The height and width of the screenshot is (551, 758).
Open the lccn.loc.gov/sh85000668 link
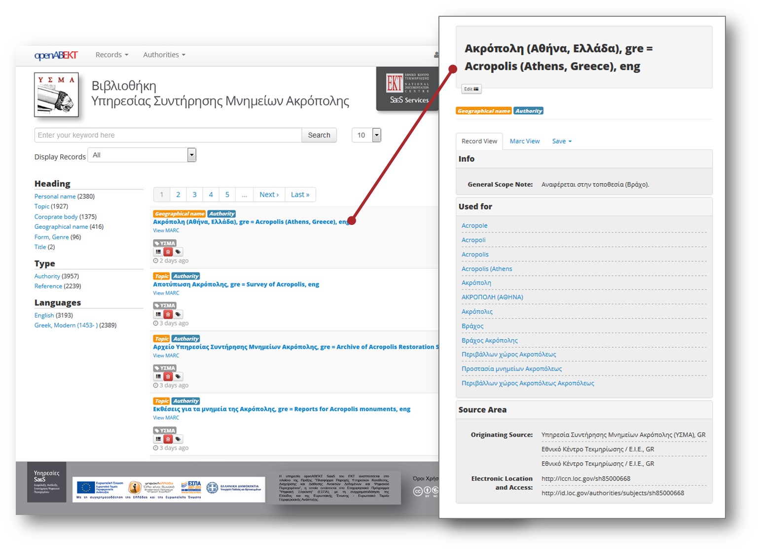pyautogui.click(x=586, y=478)
